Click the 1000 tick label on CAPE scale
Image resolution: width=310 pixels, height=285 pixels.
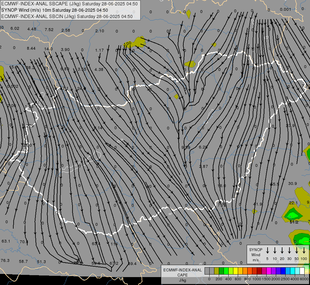point(256,279)
